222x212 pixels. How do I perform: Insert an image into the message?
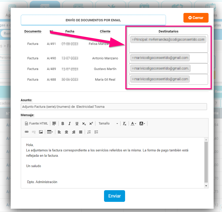(x=41, y=132)
